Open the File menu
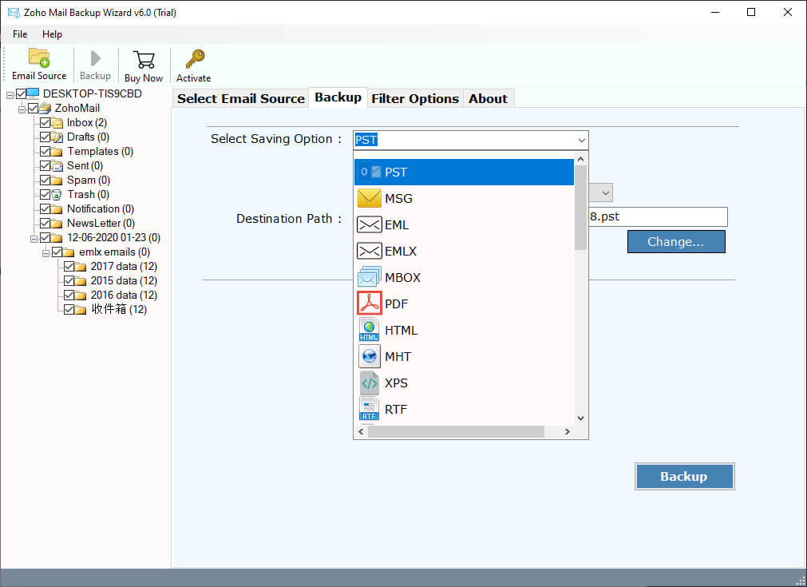Image resolution: width=807 pixels, height=587 pixels. click(x=20, y=34)
